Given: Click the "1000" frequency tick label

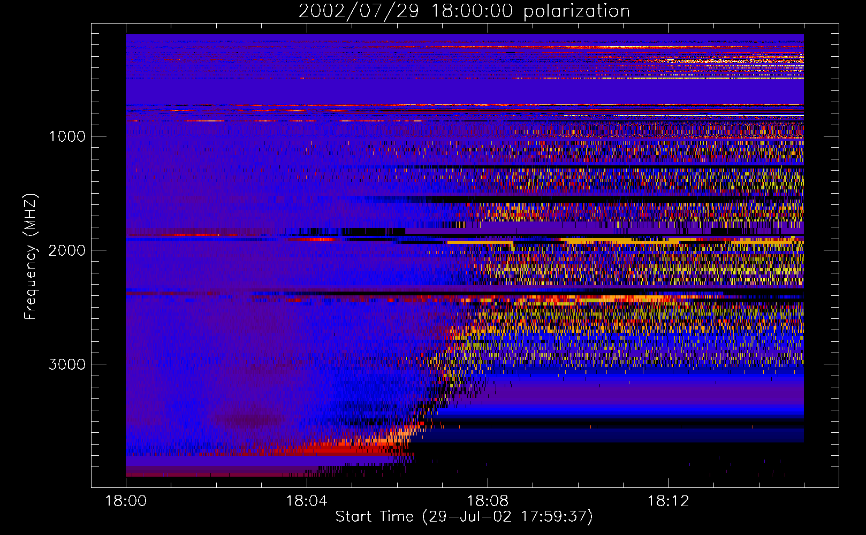Looking at the screenshot, I should [67, 136].
